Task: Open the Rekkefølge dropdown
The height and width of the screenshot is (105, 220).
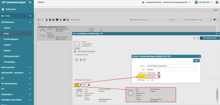Action: click(x=150, y=80)
